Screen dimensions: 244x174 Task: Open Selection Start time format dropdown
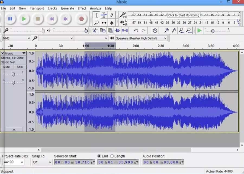(94, 162)
